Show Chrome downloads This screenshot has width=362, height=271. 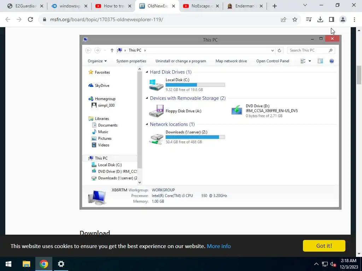pos(320,20)
